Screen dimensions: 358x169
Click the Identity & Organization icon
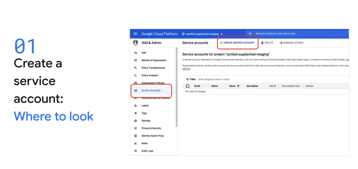pos(135,60)
